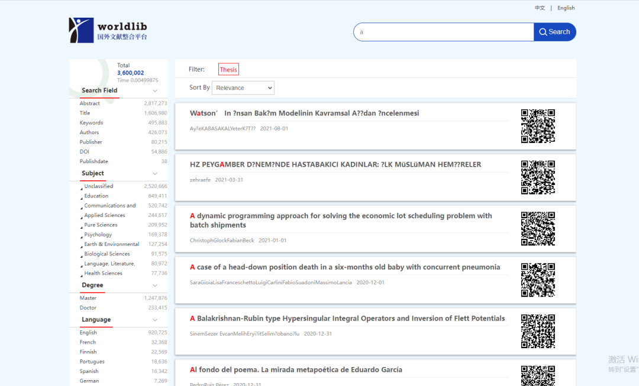Click QR code for Balakrishnan-Rubin result

tap(537, 331)
